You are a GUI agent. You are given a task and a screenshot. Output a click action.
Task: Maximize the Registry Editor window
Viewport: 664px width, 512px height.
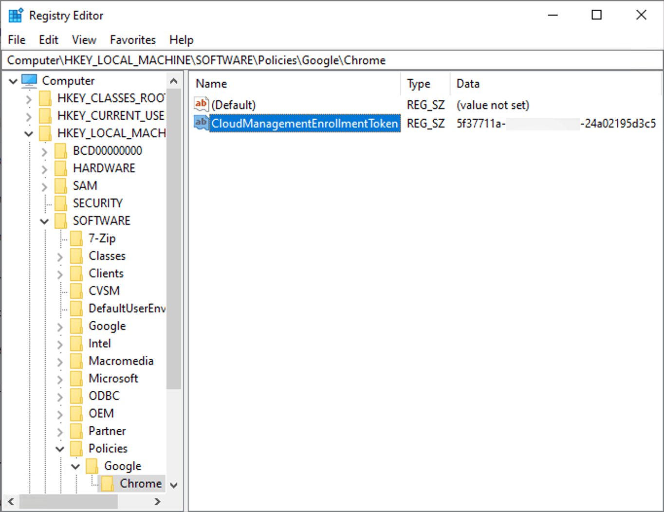[x=596, y=15]
